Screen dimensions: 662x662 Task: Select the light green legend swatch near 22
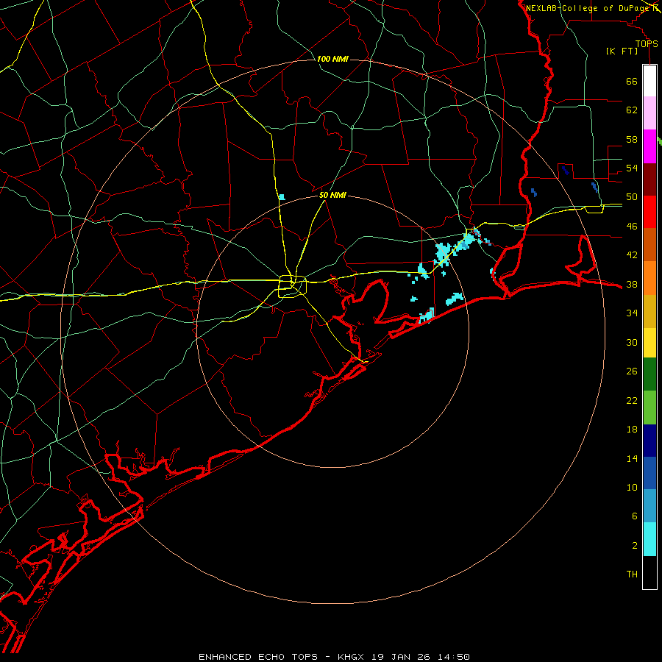[x=649, y=407]
